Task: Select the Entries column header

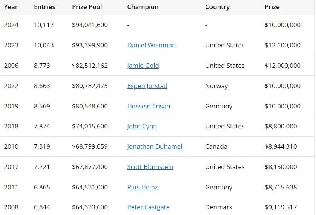Action: 44,7
